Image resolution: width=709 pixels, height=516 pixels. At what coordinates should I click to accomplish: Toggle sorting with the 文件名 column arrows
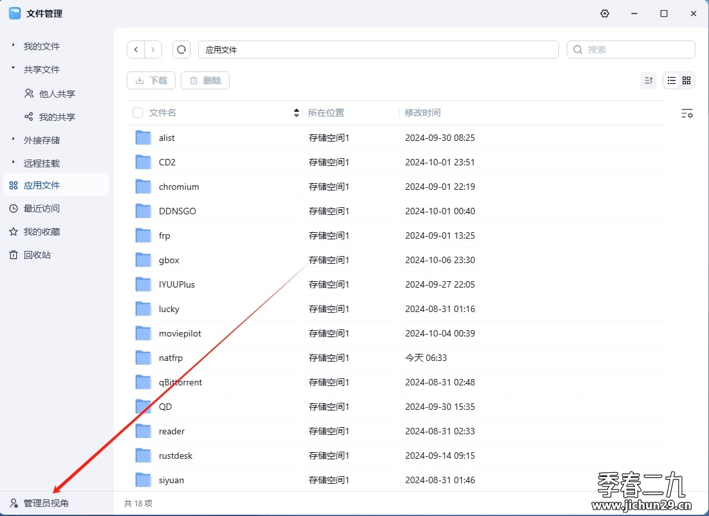pyautogui.click(x=296, y=112)
